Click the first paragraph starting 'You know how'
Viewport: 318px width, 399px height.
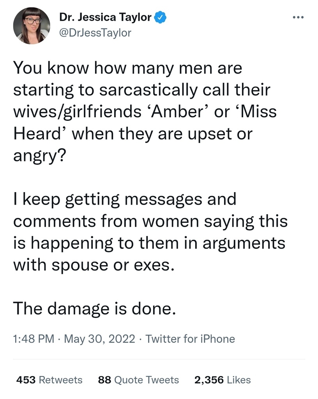[x=145, y=112]
